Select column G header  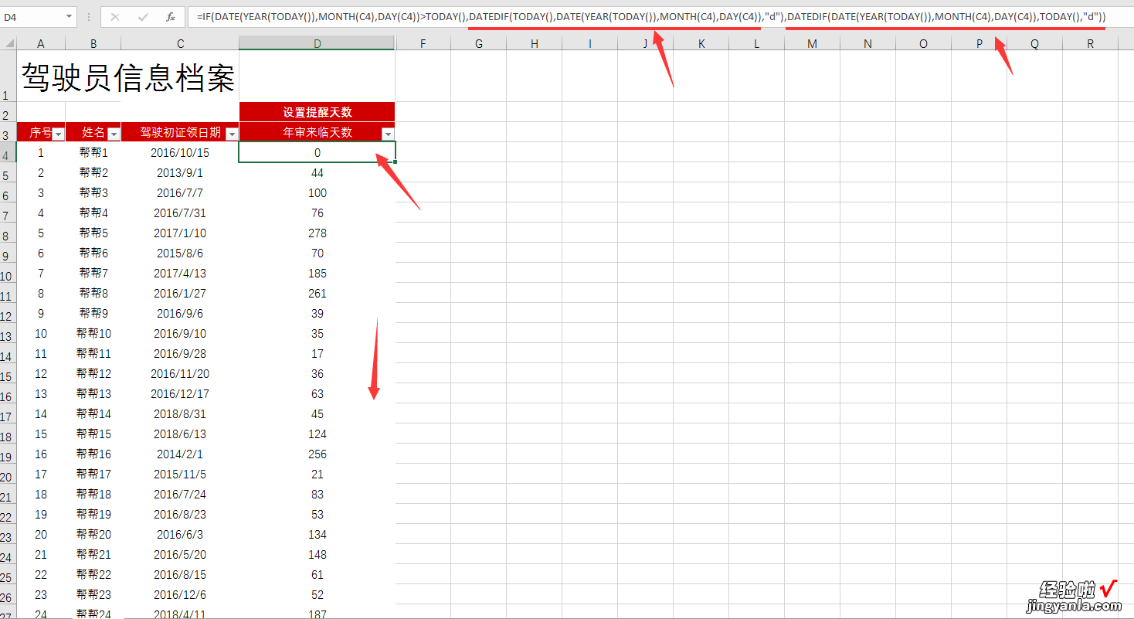click(479, 43)
